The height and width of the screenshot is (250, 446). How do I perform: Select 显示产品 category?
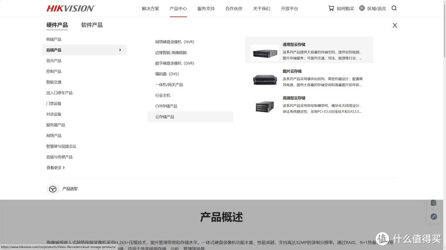coord(54,61)
